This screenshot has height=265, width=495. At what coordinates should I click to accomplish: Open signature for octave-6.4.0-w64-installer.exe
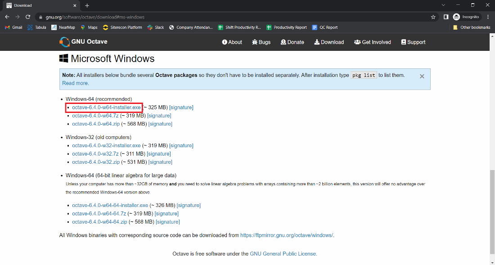[181, 108]
